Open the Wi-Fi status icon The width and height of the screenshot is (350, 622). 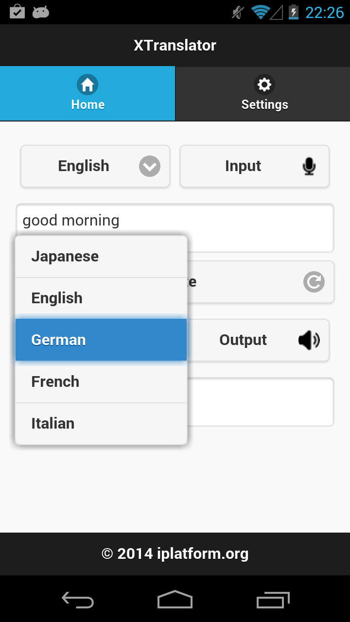[261, 12]
